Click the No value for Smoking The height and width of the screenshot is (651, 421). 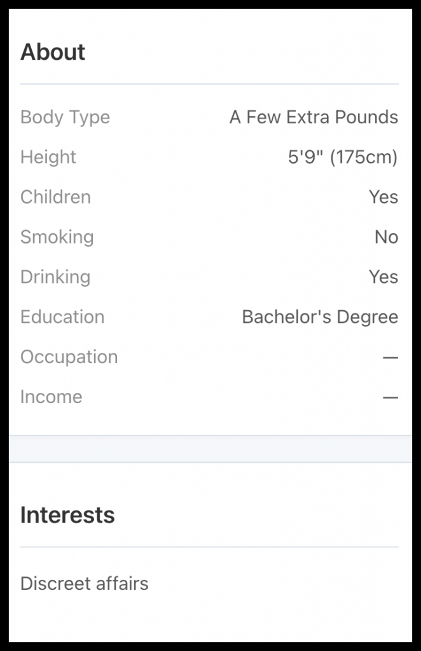(386, 237)
